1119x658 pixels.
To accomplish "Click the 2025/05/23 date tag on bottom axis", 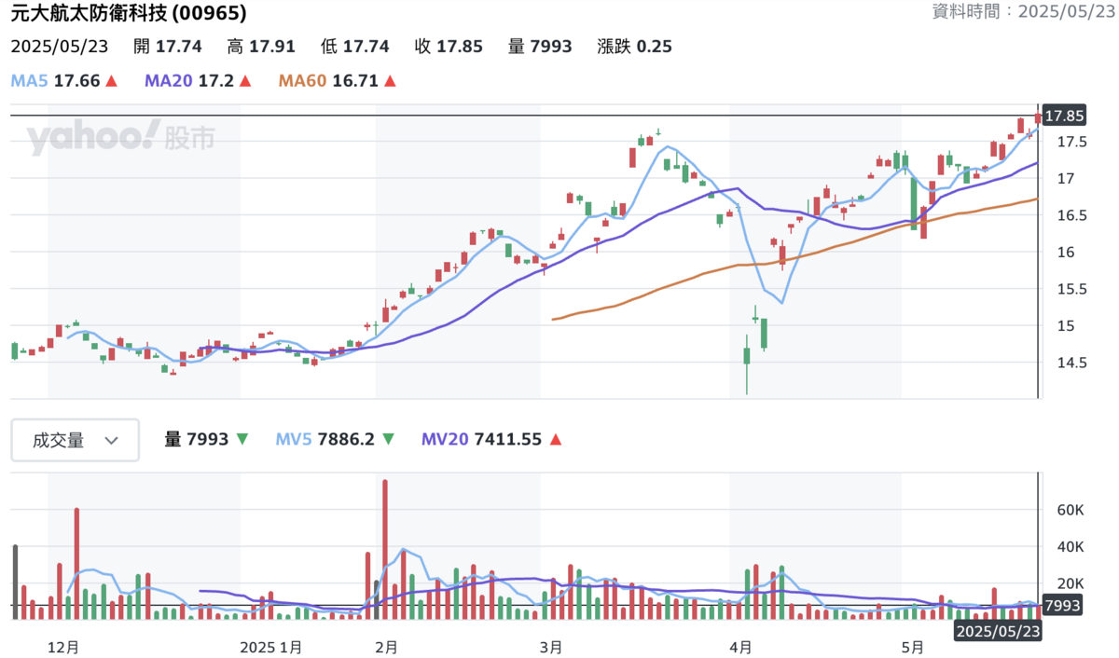I will click(x=997, y=631).
